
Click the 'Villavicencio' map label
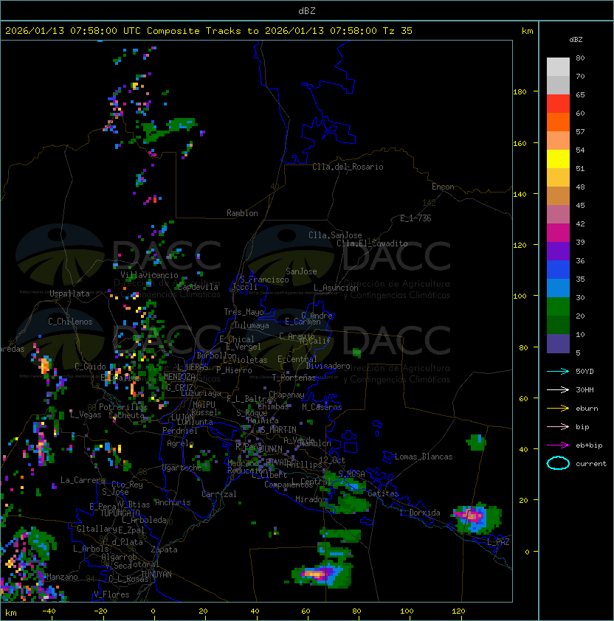coord(149,275)
